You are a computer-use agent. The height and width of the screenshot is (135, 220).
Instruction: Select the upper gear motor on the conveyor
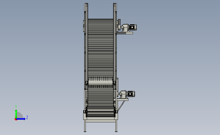click(x=129, y=27)
